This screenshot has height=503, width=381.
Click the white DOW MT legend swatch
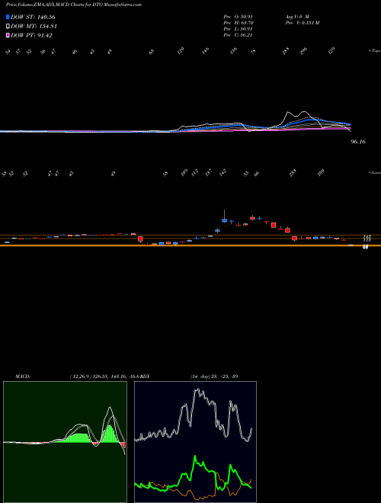[x=8, y=26]
